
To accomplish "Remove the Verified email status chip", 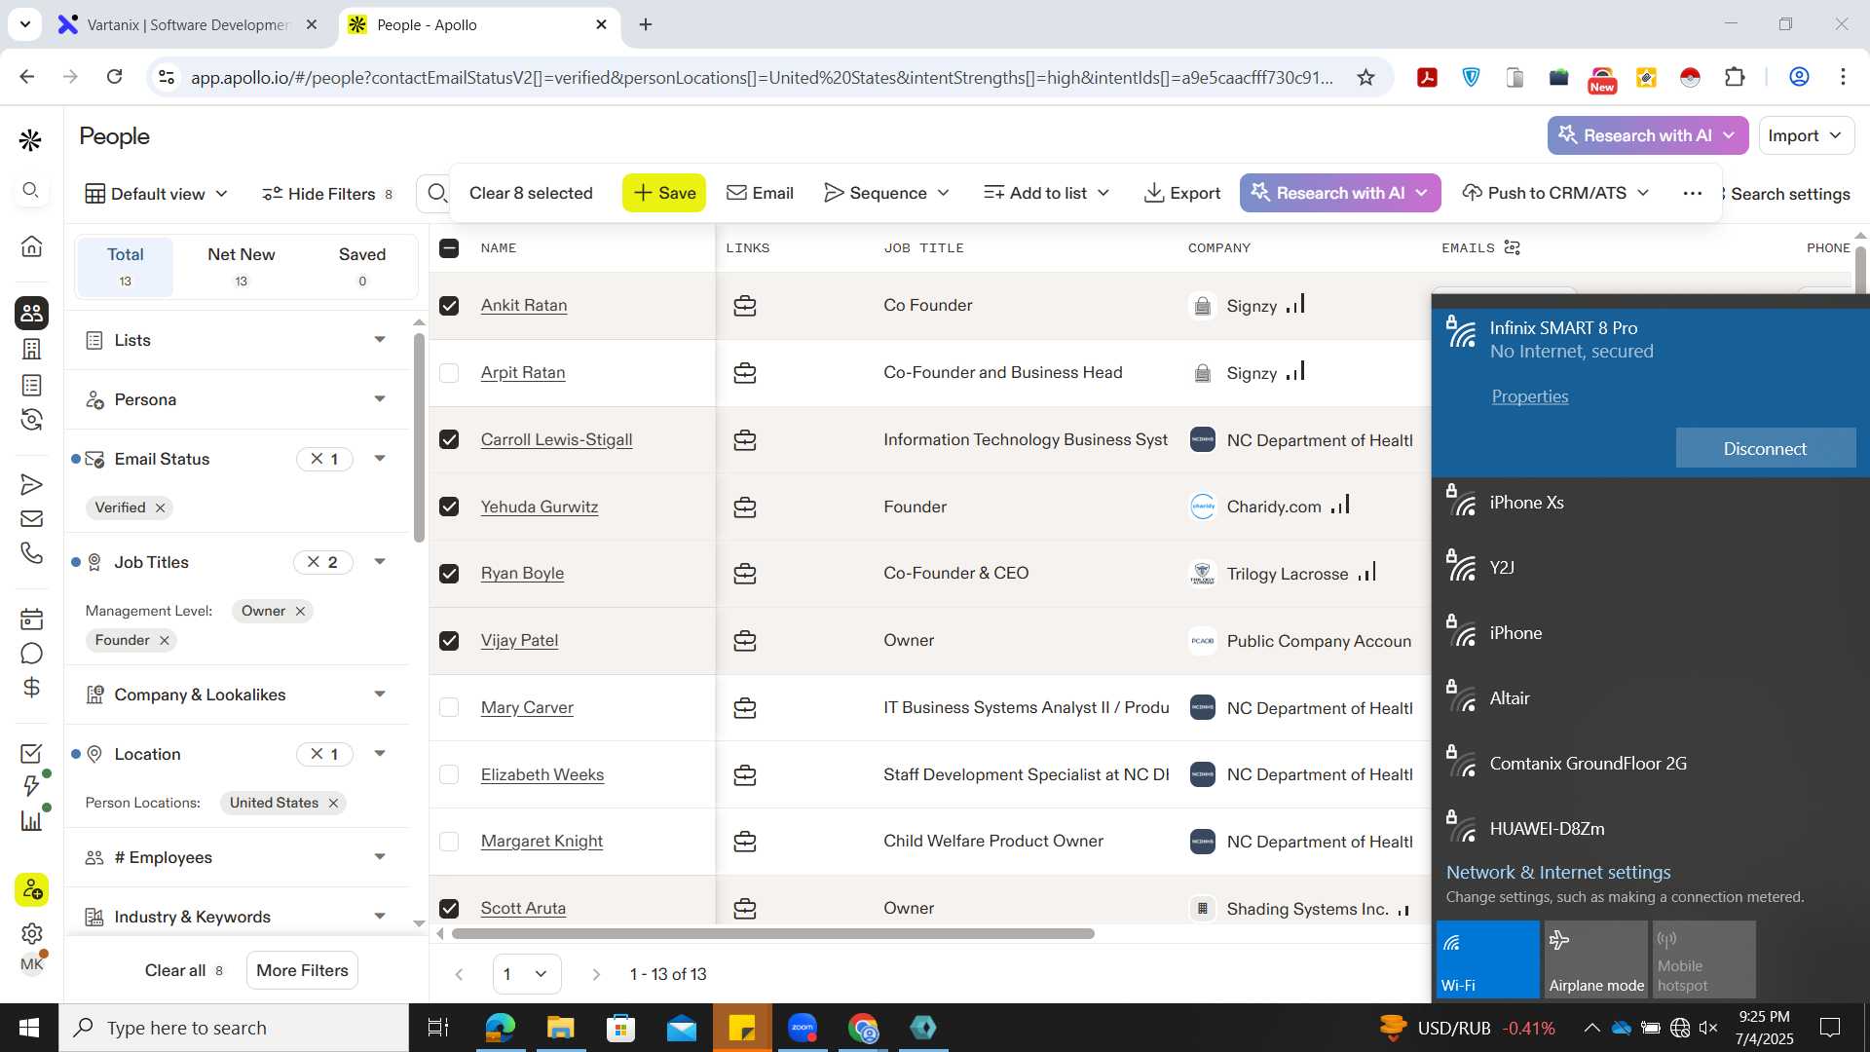I will tap(161, 507).
